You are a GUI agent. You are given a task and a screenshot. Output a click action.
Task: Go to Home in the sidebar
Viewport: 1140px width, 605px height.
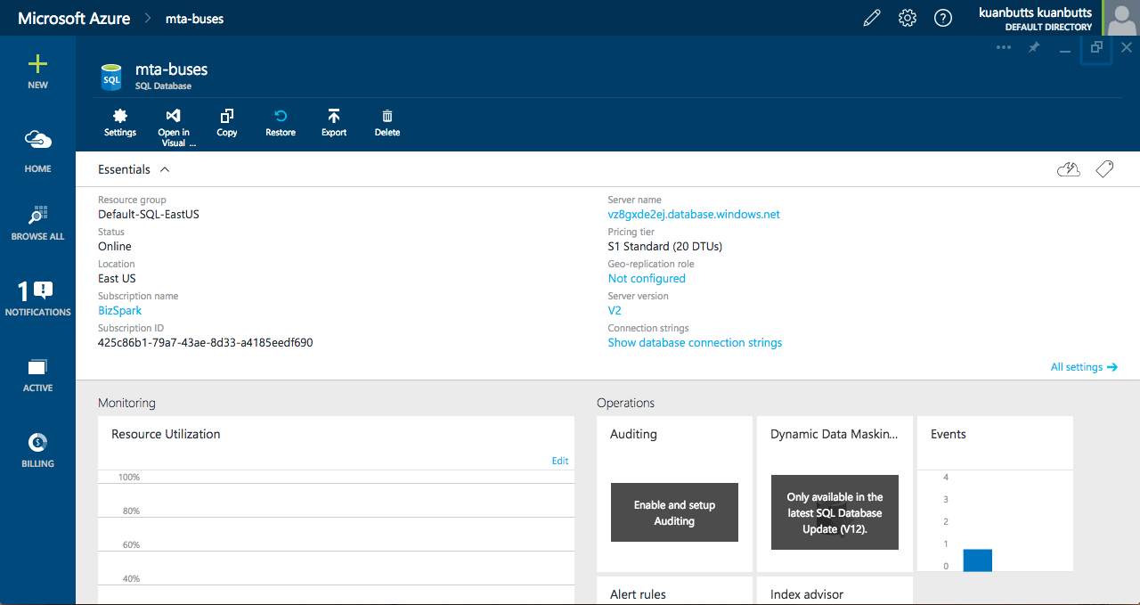[37, 150]
